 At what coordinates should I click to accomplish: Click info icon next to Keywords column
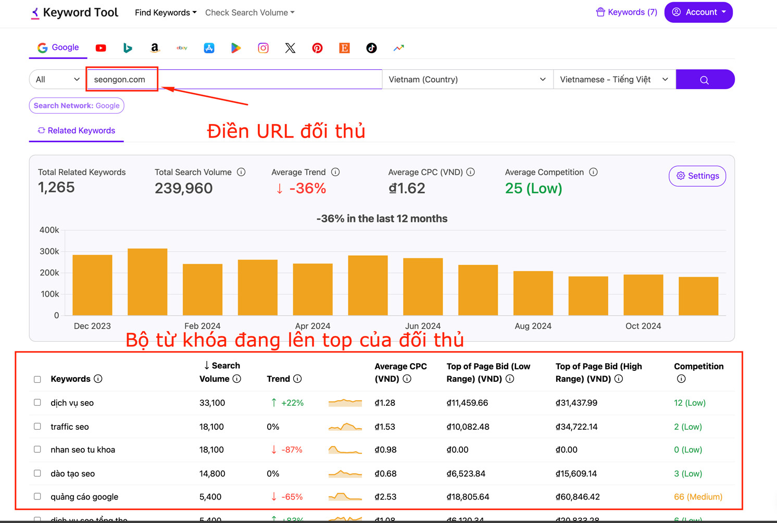tap(98, 379)
